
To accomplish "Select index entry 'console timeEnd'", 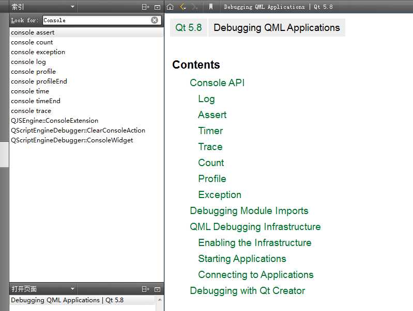I will tap(86, 101).
